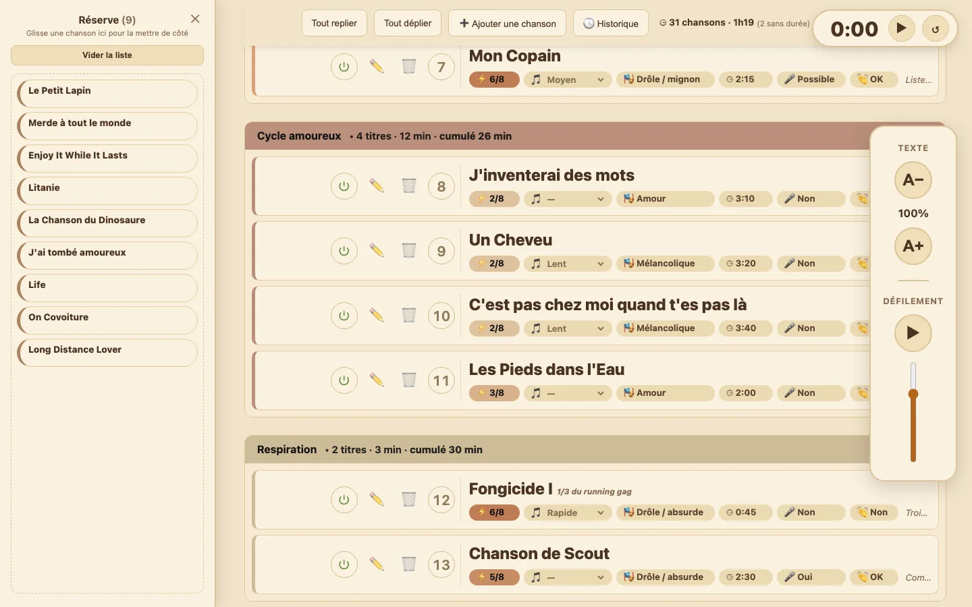The width and height of the screenshot is (972, 607).
Task: Trash icon for J'inventerai des mots
Action: (x=409, y=186)
